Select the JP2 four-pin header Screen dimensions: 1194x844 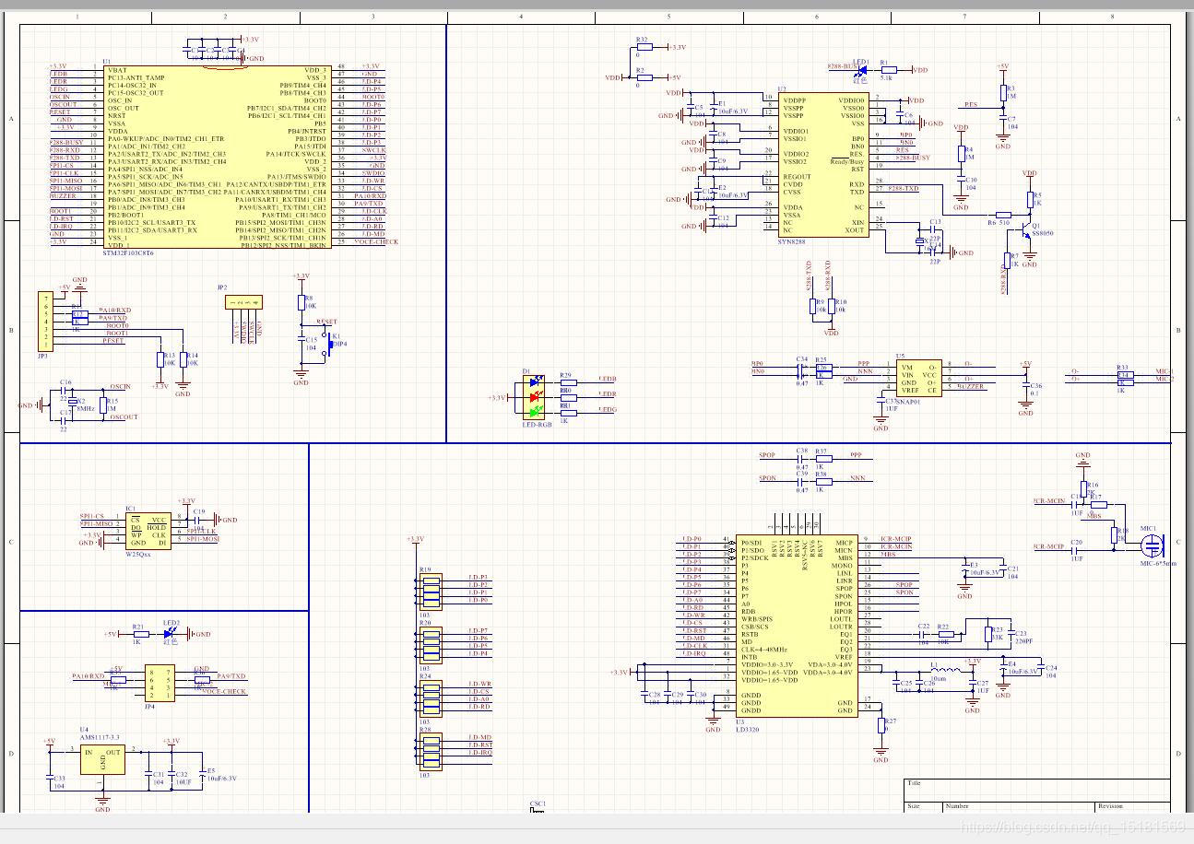pos(245,301)
